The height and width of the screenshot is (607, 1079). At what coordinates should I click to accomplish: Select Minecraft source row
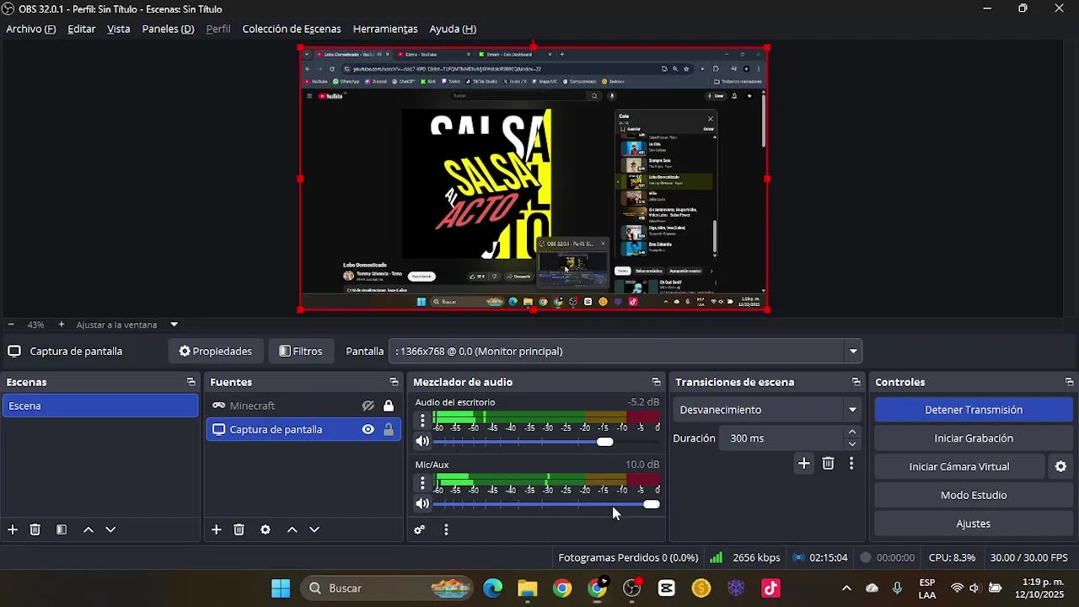click(303, 406)
